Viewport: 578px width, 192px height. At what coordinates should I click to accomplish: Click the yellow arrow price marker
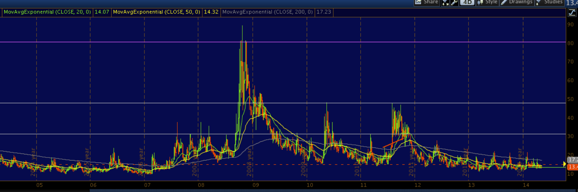click(565, 164)
